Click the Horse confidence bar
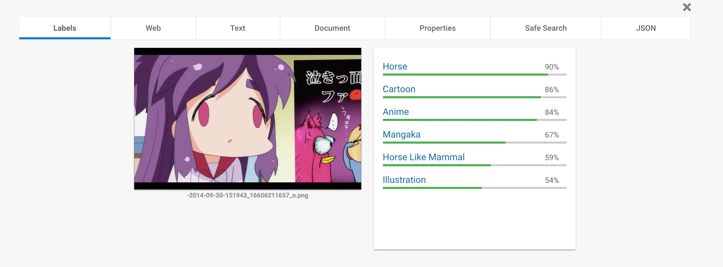Image resolution: width=723 pixels, height=267 pixels. (475, 75)
